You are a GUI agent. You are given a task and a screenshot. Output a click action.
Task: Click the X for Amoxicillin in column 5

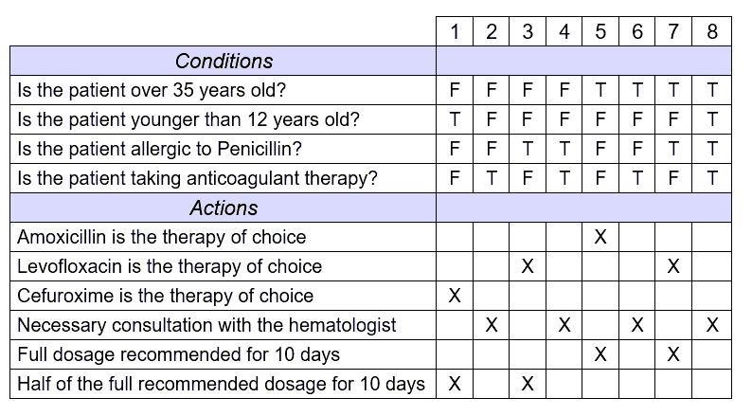point(600,237)
